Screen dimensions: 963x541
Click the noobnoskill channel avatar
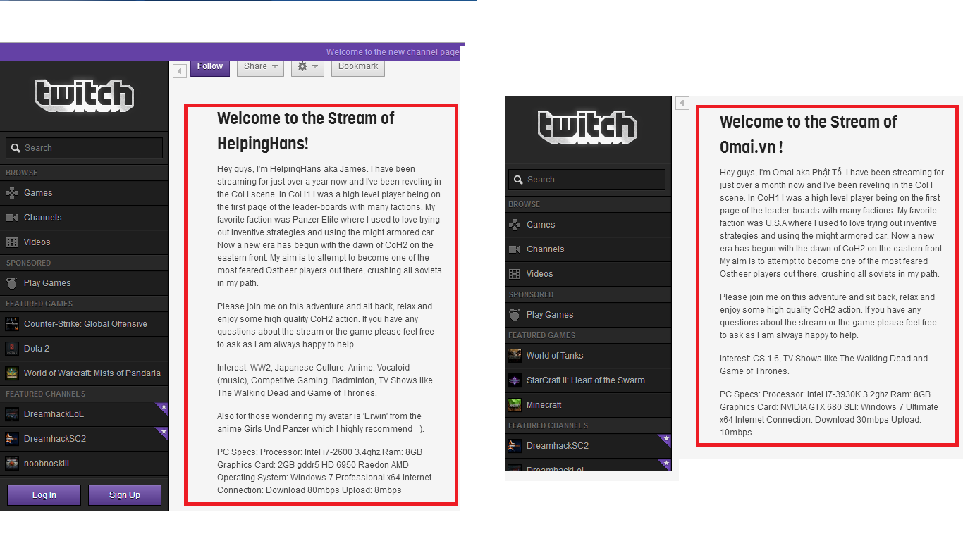point(12,464)
